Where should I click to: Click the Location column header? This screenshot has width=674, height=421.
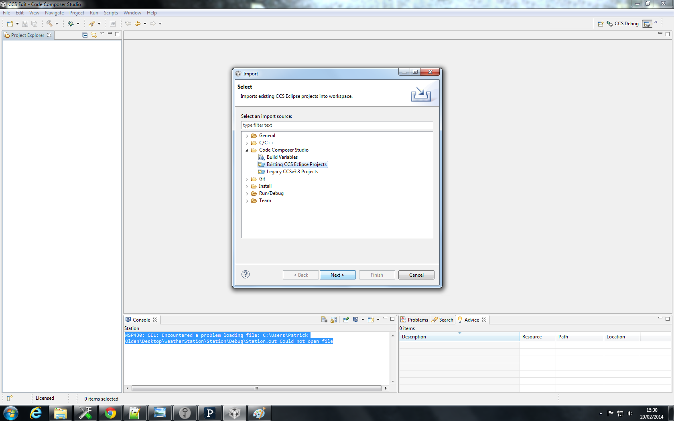click(622, 337)
